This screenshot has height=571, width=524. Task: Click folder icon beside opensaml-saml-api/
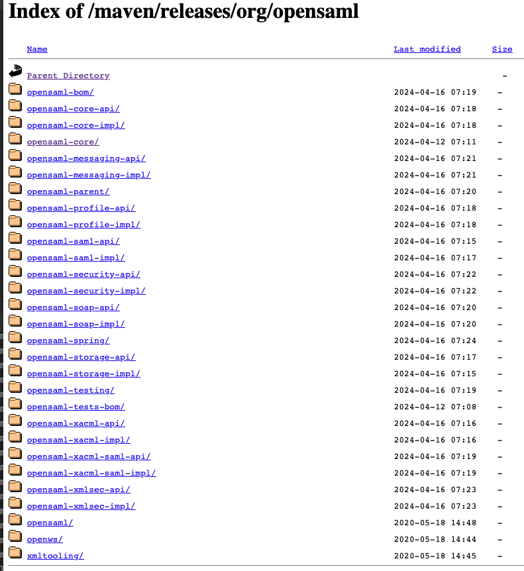[x=15, y=238]
